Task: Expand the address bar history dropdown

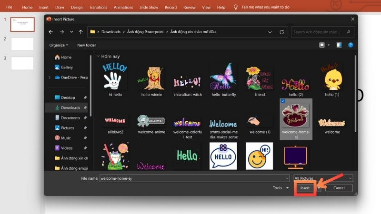Action: [270, 32]
